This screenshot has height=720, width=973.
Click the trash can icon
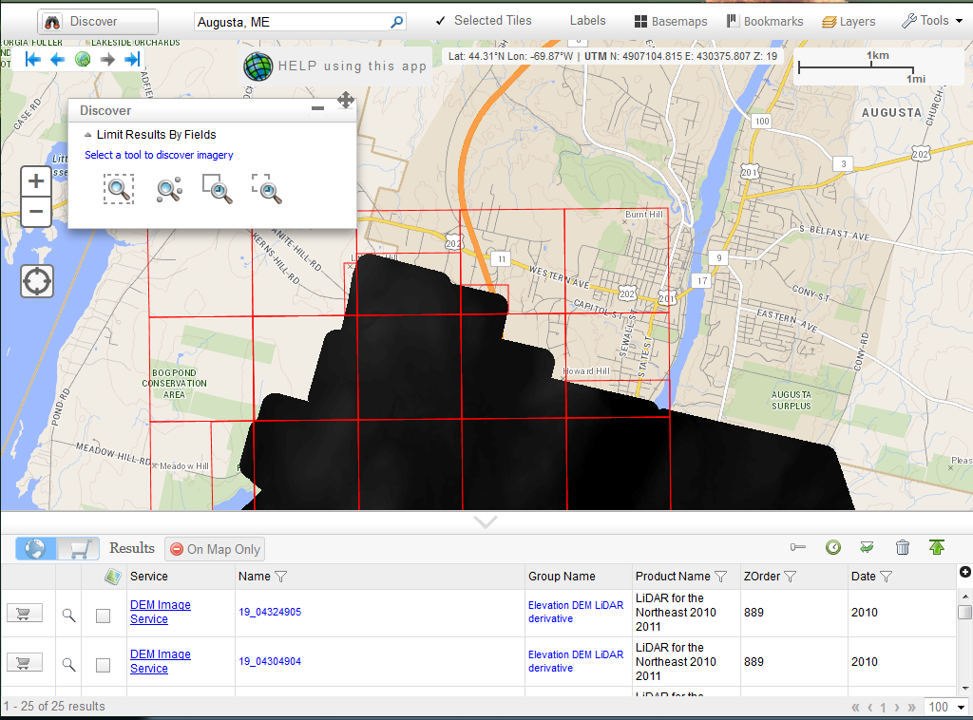tap(903, 547)
